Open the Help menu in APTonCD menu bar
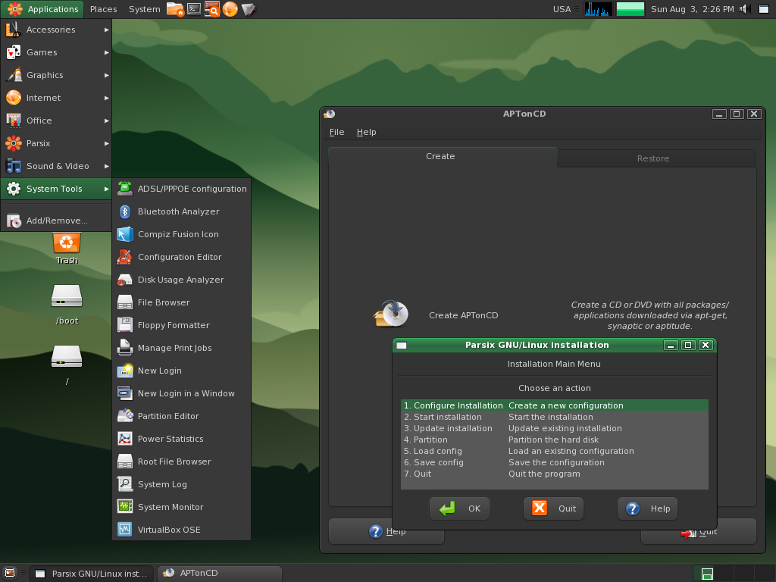The height and width of the screenshot is (582, 776). pyautogui.click(x=366, y=132)
